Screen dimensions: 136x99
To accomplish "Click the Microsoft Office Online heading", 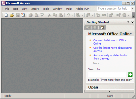I will coord(110,34).
